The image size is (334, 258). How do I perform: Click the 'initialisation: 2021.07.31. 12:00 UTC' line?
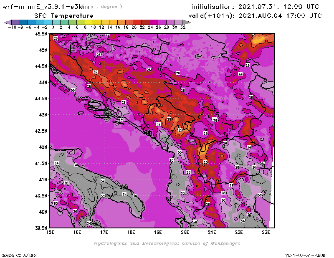pyautogui.click(x=255, y=7)
